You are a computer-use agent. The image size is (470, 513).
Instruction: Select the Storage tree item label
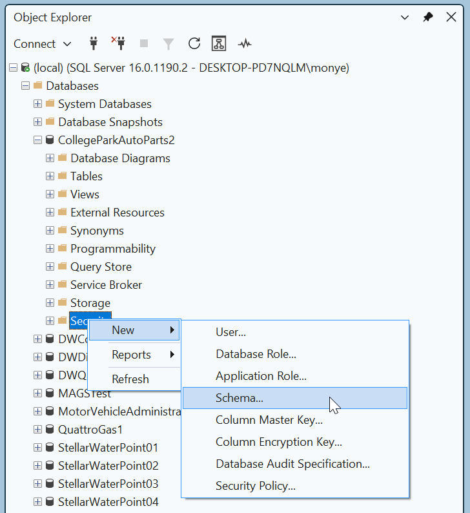click(x=90, y=303)
